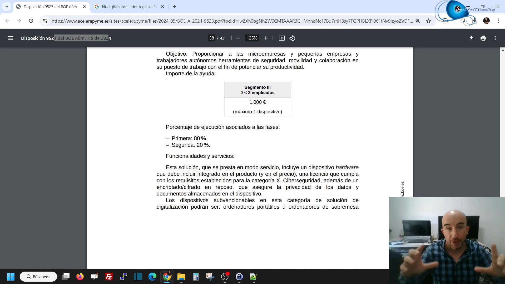Open a new browser tab
The height and width of the screenshot is (284, 505).
[174, 7]
